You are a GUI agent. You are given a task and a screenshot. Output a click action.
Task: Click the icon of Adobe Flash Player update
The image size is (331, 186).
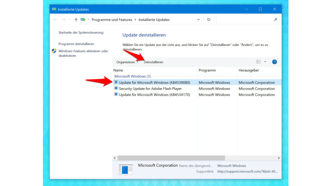point(116,88)
